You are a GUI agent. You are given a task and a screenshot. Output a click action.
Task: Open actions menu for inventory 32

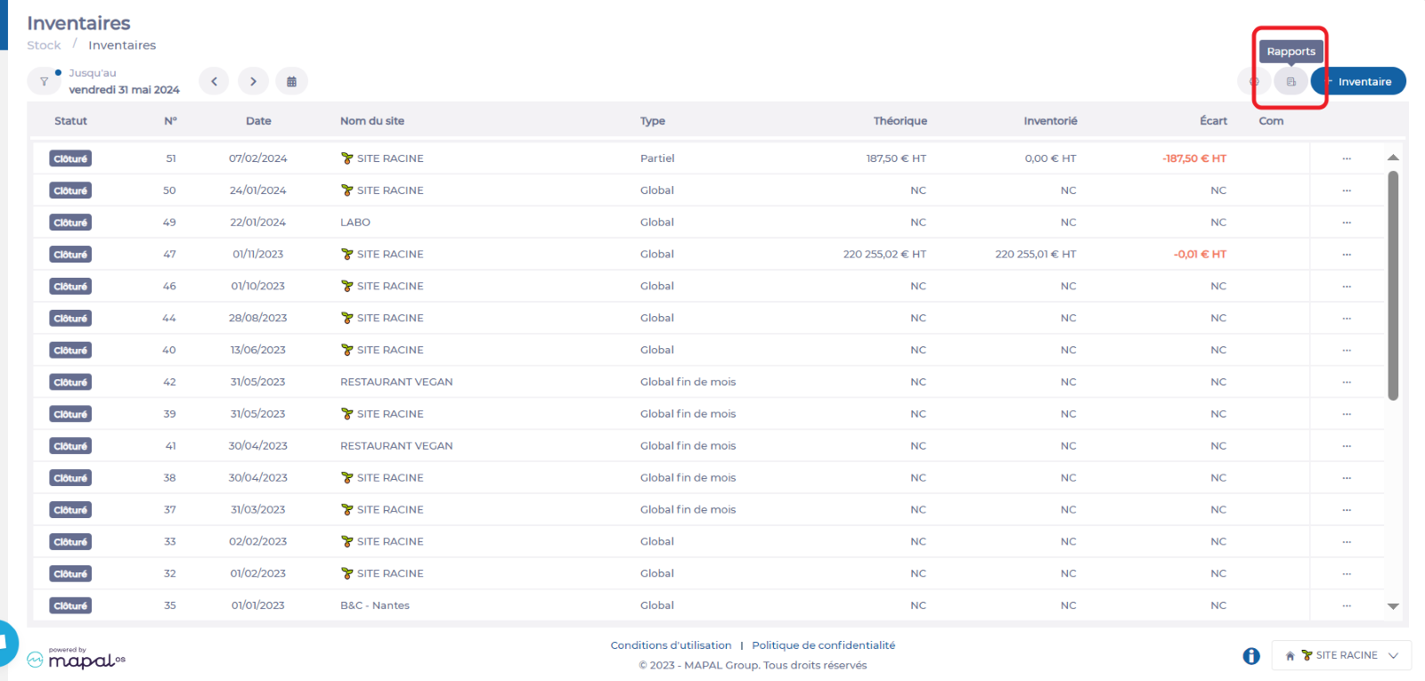[1347, 573]
